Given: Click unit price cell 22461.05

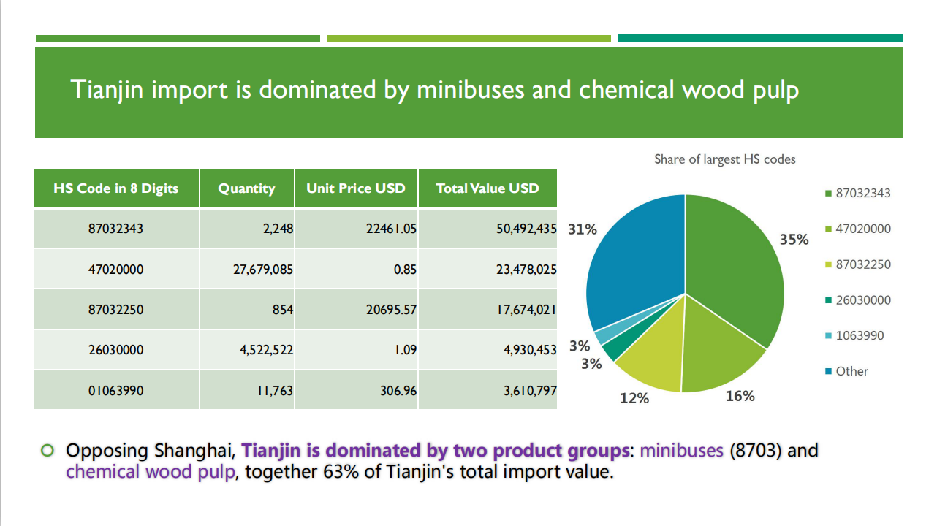Looking at the screenshot, I should point(356,229).
